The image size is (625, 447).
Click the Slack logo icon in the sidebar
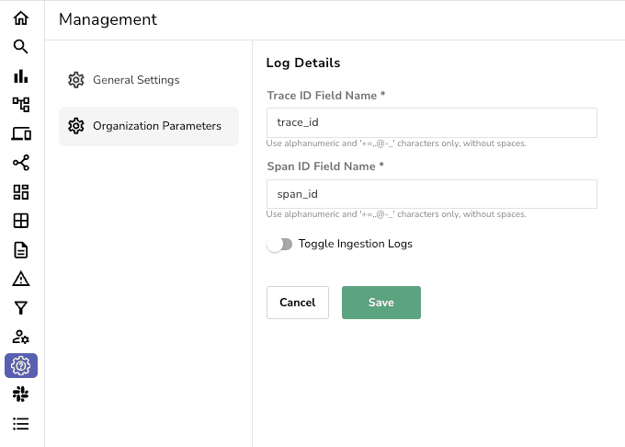(x=21, y=395)
